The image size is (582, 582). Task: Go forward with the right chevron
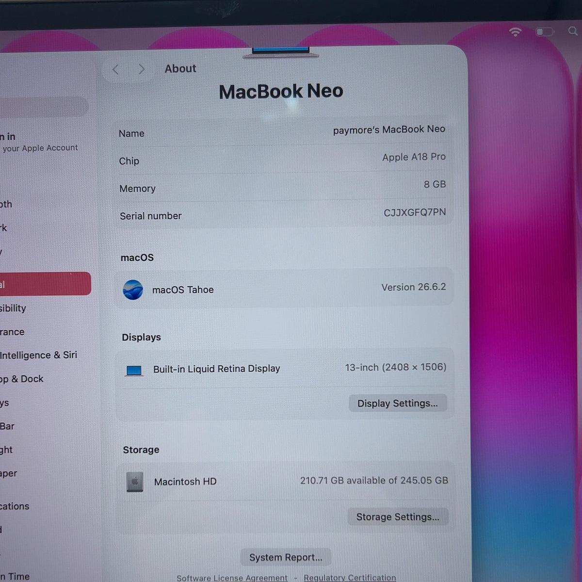click(142, 69)
